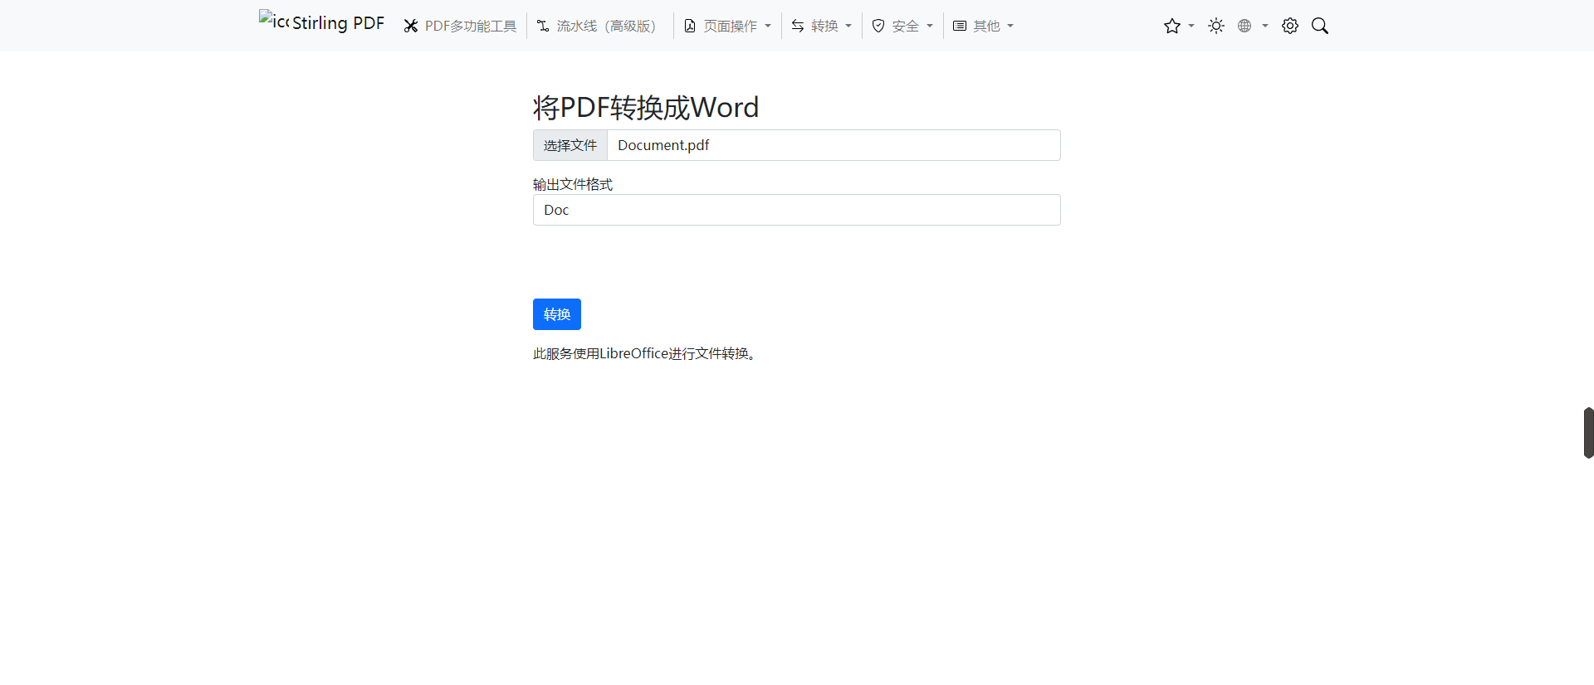
Task: Click the 转换 swap arrows icon
Action: 798,27
